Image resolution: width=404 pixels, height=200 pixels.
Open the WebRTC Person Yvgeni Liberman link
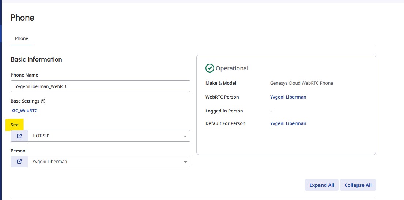click(x=288, y=97)
